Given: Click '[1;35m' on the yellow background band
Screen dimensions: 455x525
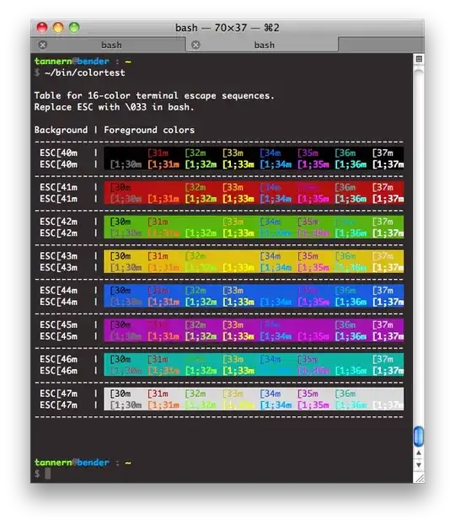Looking at the screenshot, I should tap(313, 267).
